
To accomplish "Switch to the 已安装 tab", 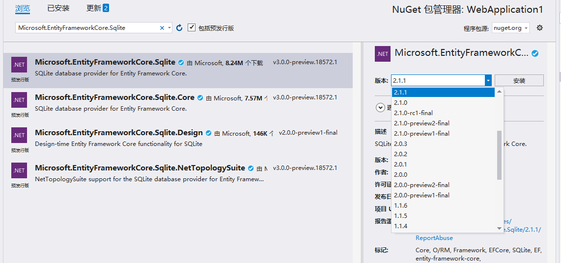I will click(58, 8).
